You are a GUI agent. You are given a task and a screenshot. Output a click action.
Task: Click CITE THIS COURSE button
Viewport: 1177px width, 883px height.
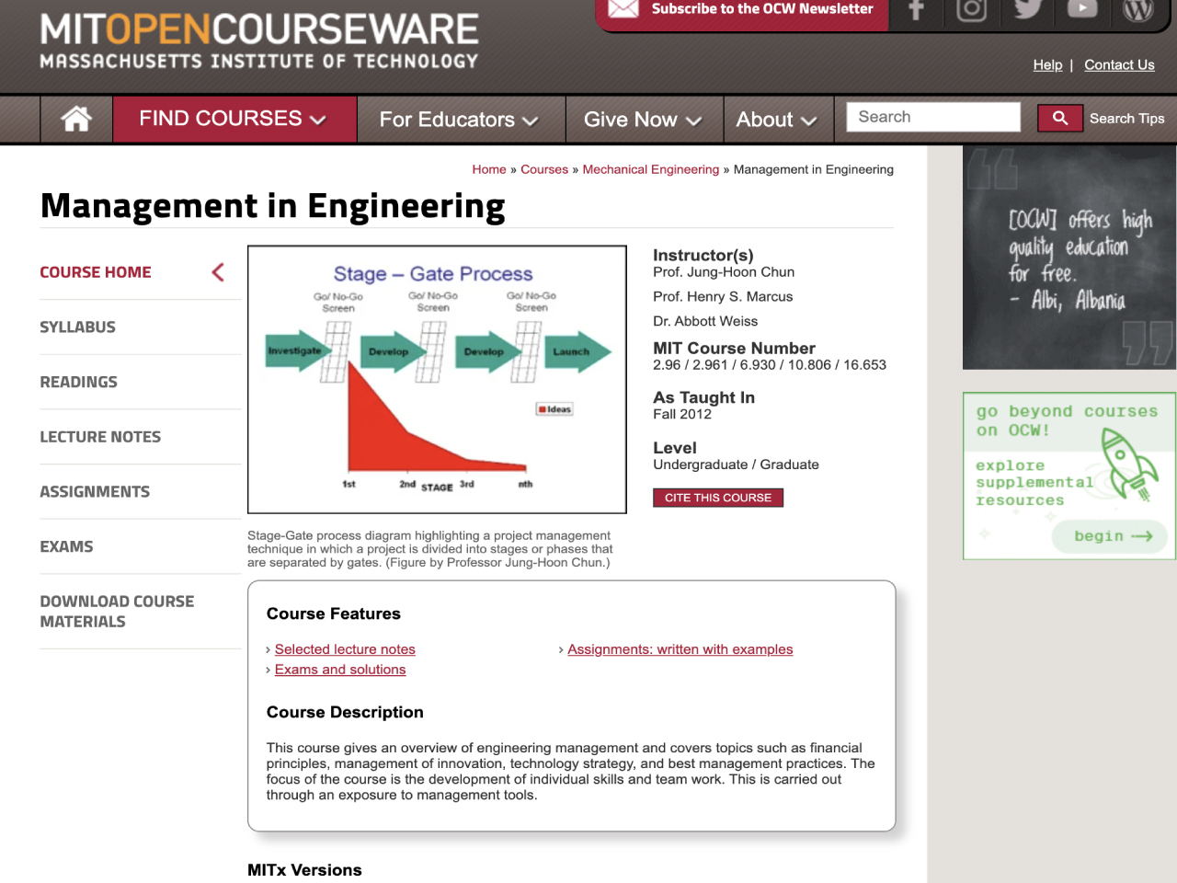coord(718,498)
